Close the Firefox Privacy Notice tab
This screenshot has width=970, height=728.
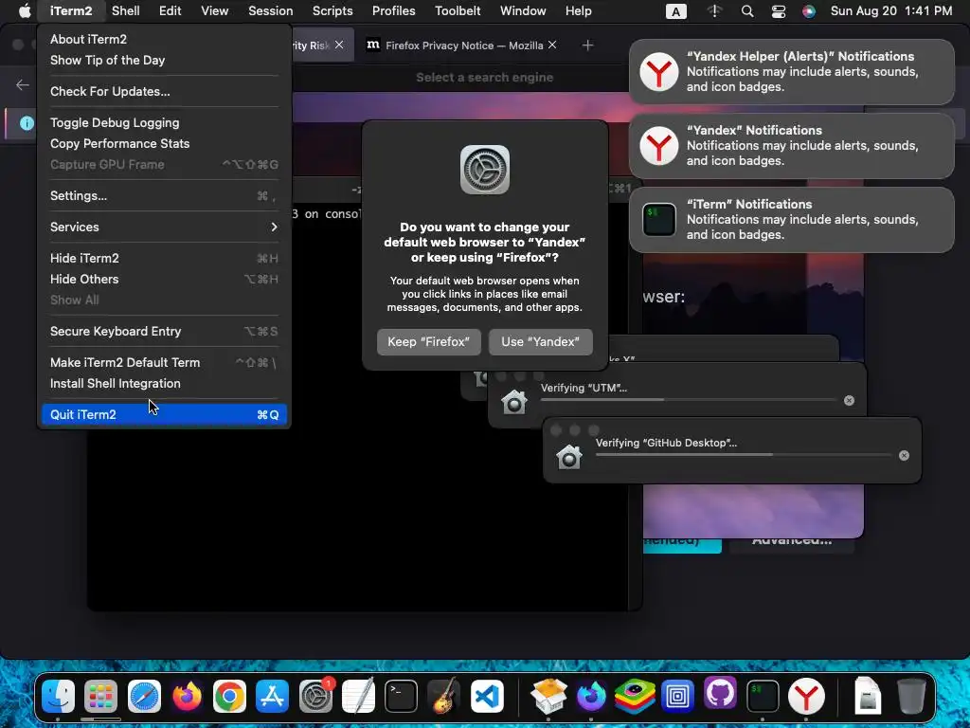coord(552,45)
